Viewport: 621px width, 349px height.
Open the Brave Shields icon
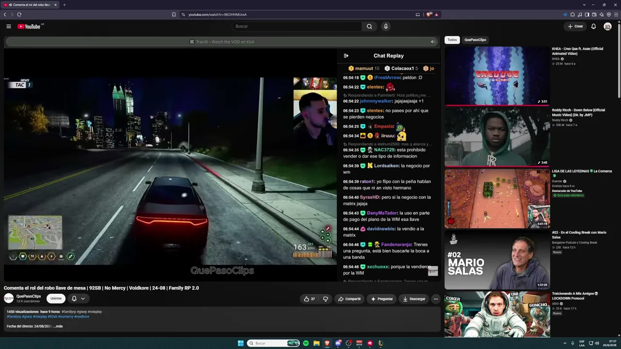(x=429, y=15)
